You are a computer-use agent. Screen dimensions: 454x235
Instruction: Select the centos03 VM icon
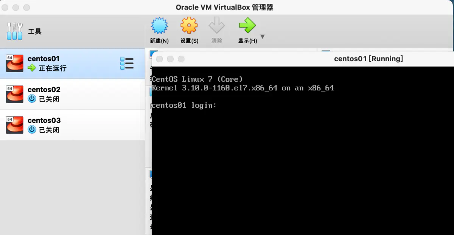tap(15, 125)
